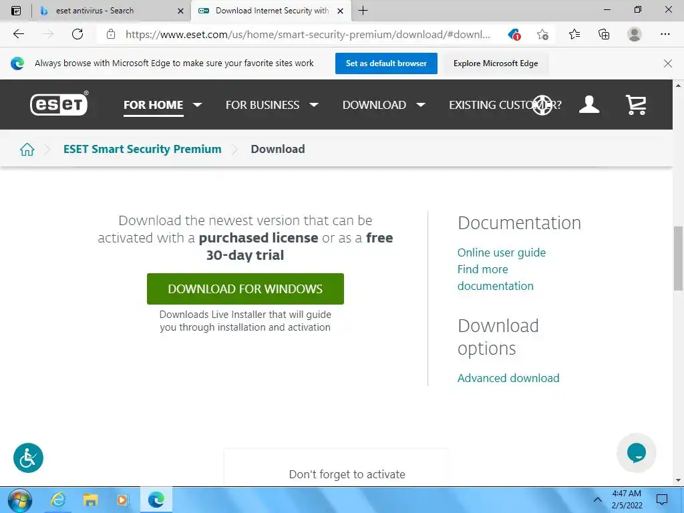Open the FOR BUSINESS menu
Viewport: 684px width, 513px height.
click(x=262, y=105)
